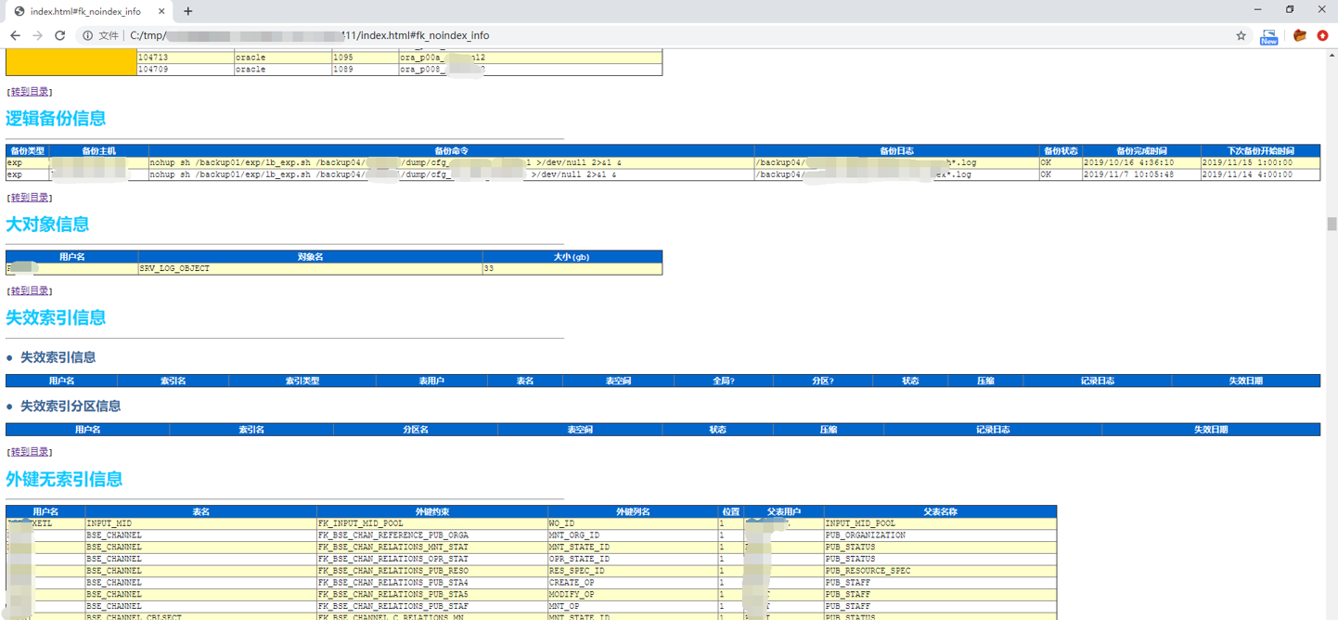Select the FK_BSE_CHAN_RELATIONS_OPR_STAT constraint cell
Viewport: 1338px width, 632px height.
coord(431,560)
